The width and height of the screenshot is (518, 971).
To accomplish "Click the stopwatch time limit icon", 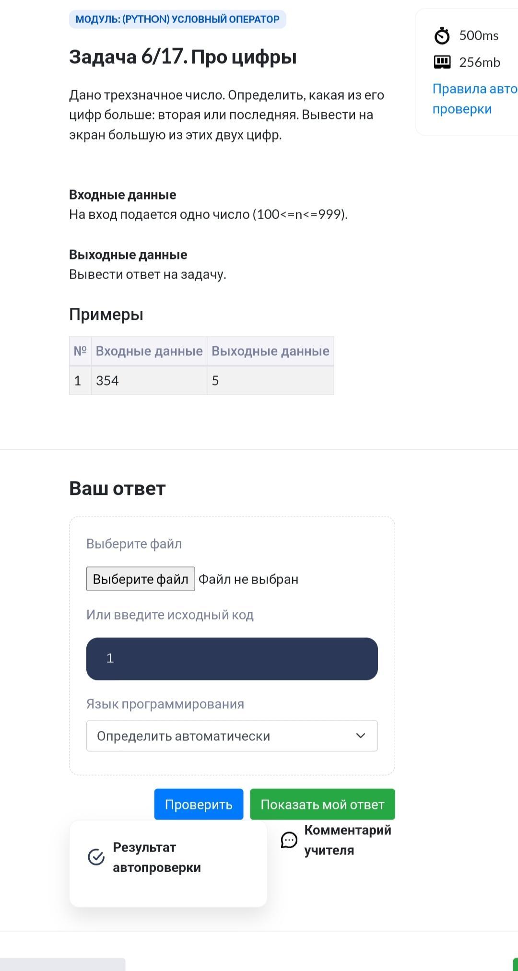I will point(442,35).
